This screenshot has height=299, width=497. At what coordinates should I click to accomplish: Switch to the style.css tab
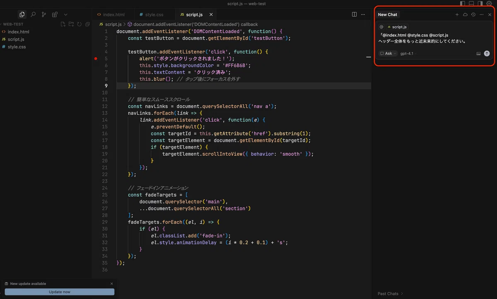pyautogui.click(x=151, y=14)
